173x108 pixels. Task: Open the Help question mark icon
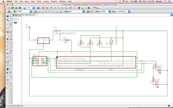[x=89, y=8]
